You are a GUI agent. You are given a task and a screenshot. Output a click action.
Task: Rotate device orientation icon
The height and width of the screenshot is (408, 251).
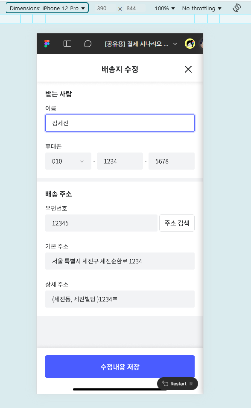(236, 8)
